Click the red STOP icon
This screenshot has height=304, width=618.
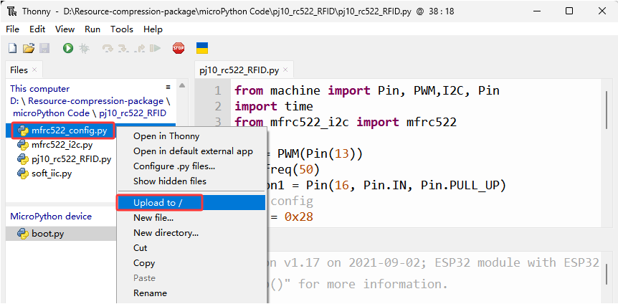179,49
